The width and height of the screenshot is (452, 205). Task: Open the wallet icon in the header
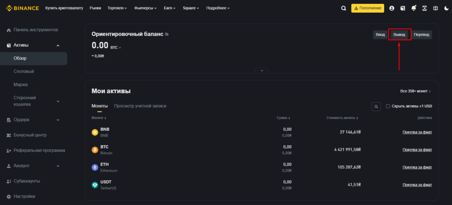click(403, 8)
